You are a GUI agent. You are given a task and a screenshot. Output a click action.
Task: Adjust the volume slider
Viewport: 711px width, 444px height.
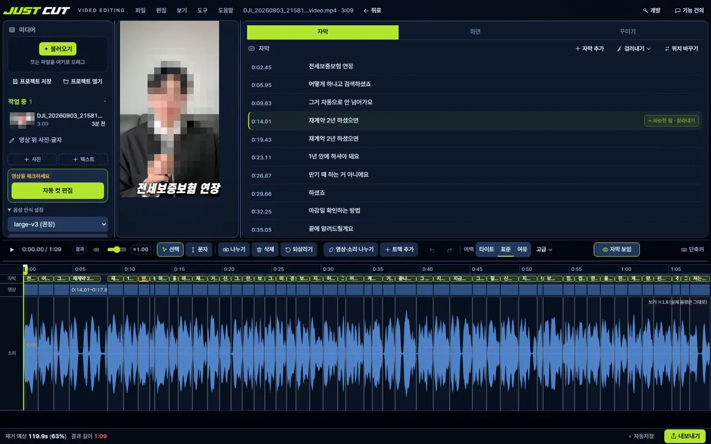pos(117,250)
